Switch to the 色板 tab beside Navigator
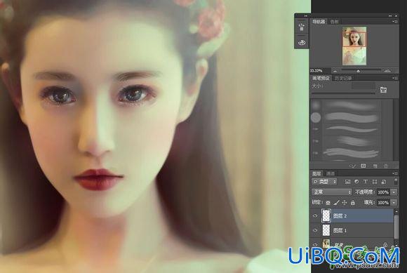 334,22
